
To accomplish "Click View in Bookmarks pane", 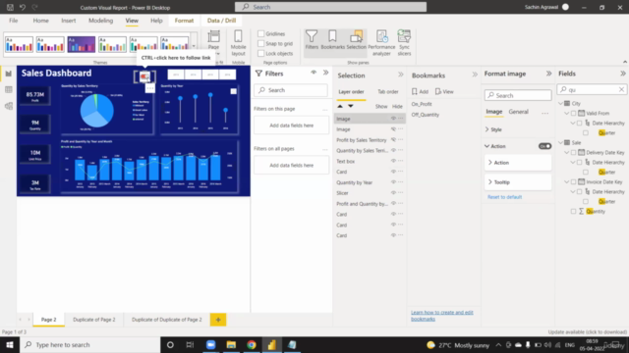I will pyautogui.click(x=444, y=91).
